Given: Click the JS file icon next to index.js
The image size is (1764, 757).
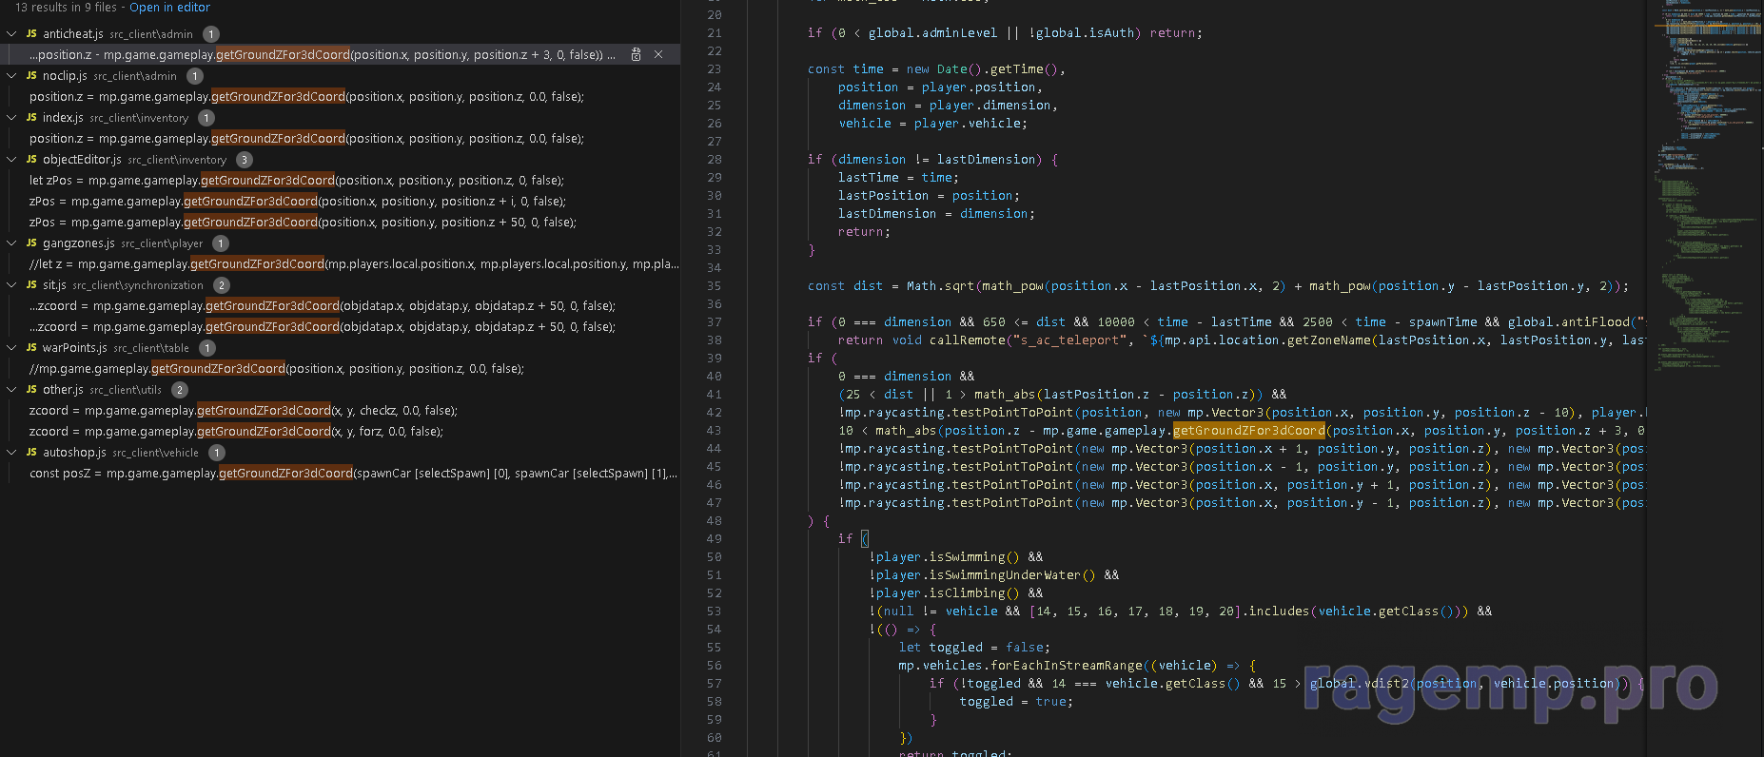Looking at the screenshot, I should [x=31, y=117].
